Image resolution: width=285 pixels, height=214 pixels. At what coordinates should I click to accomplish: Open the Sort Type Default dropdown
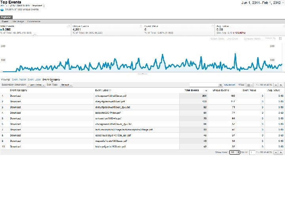pos(66,85)
